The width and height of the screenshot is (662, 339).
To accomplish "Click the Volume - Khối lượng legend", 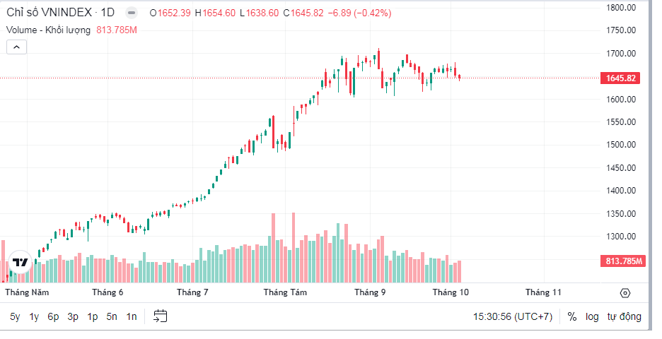I will pyautogui.click(x=48, y=30).
